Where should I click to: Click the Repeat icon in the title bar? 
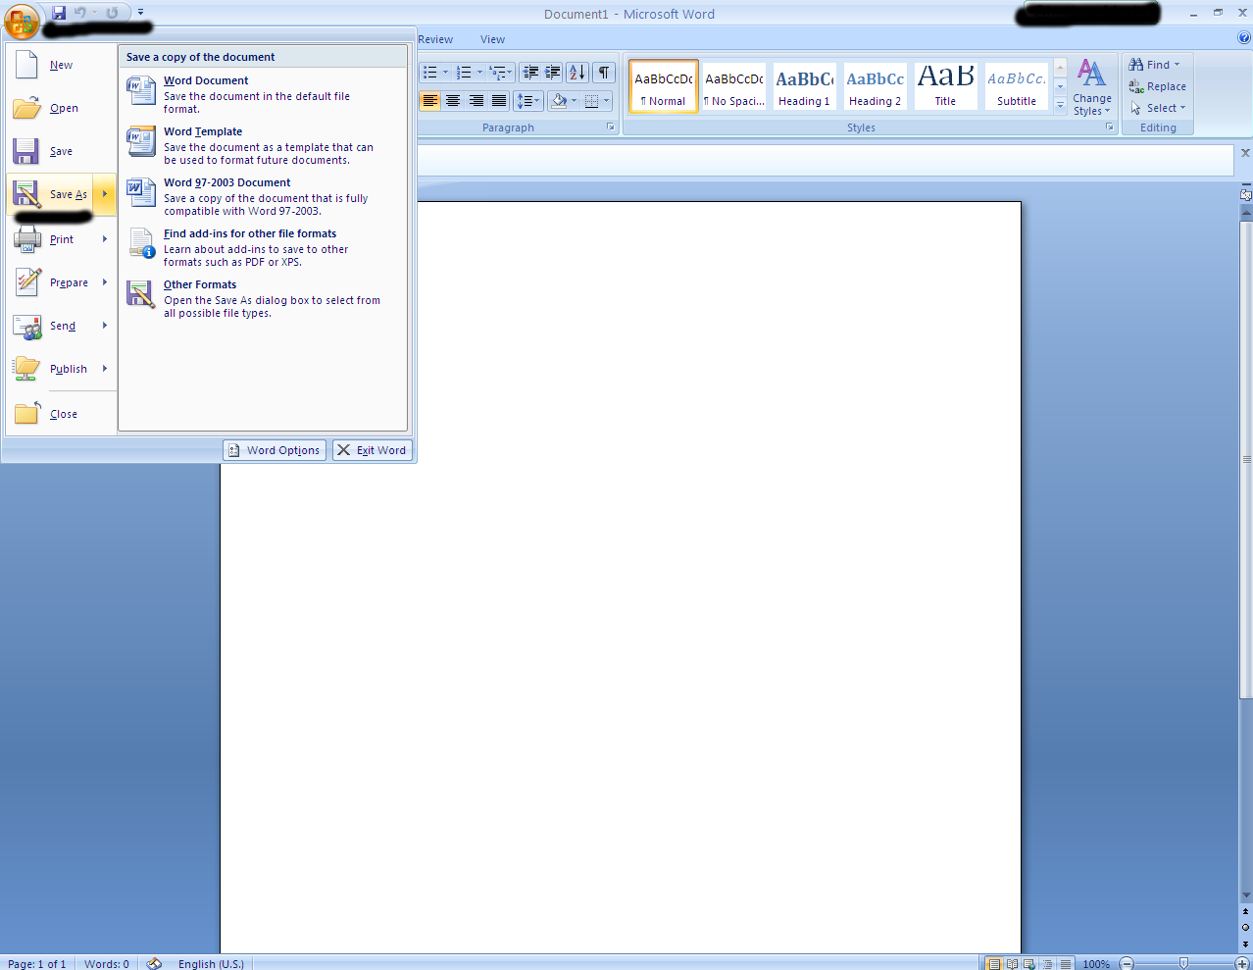pos(113,13)
